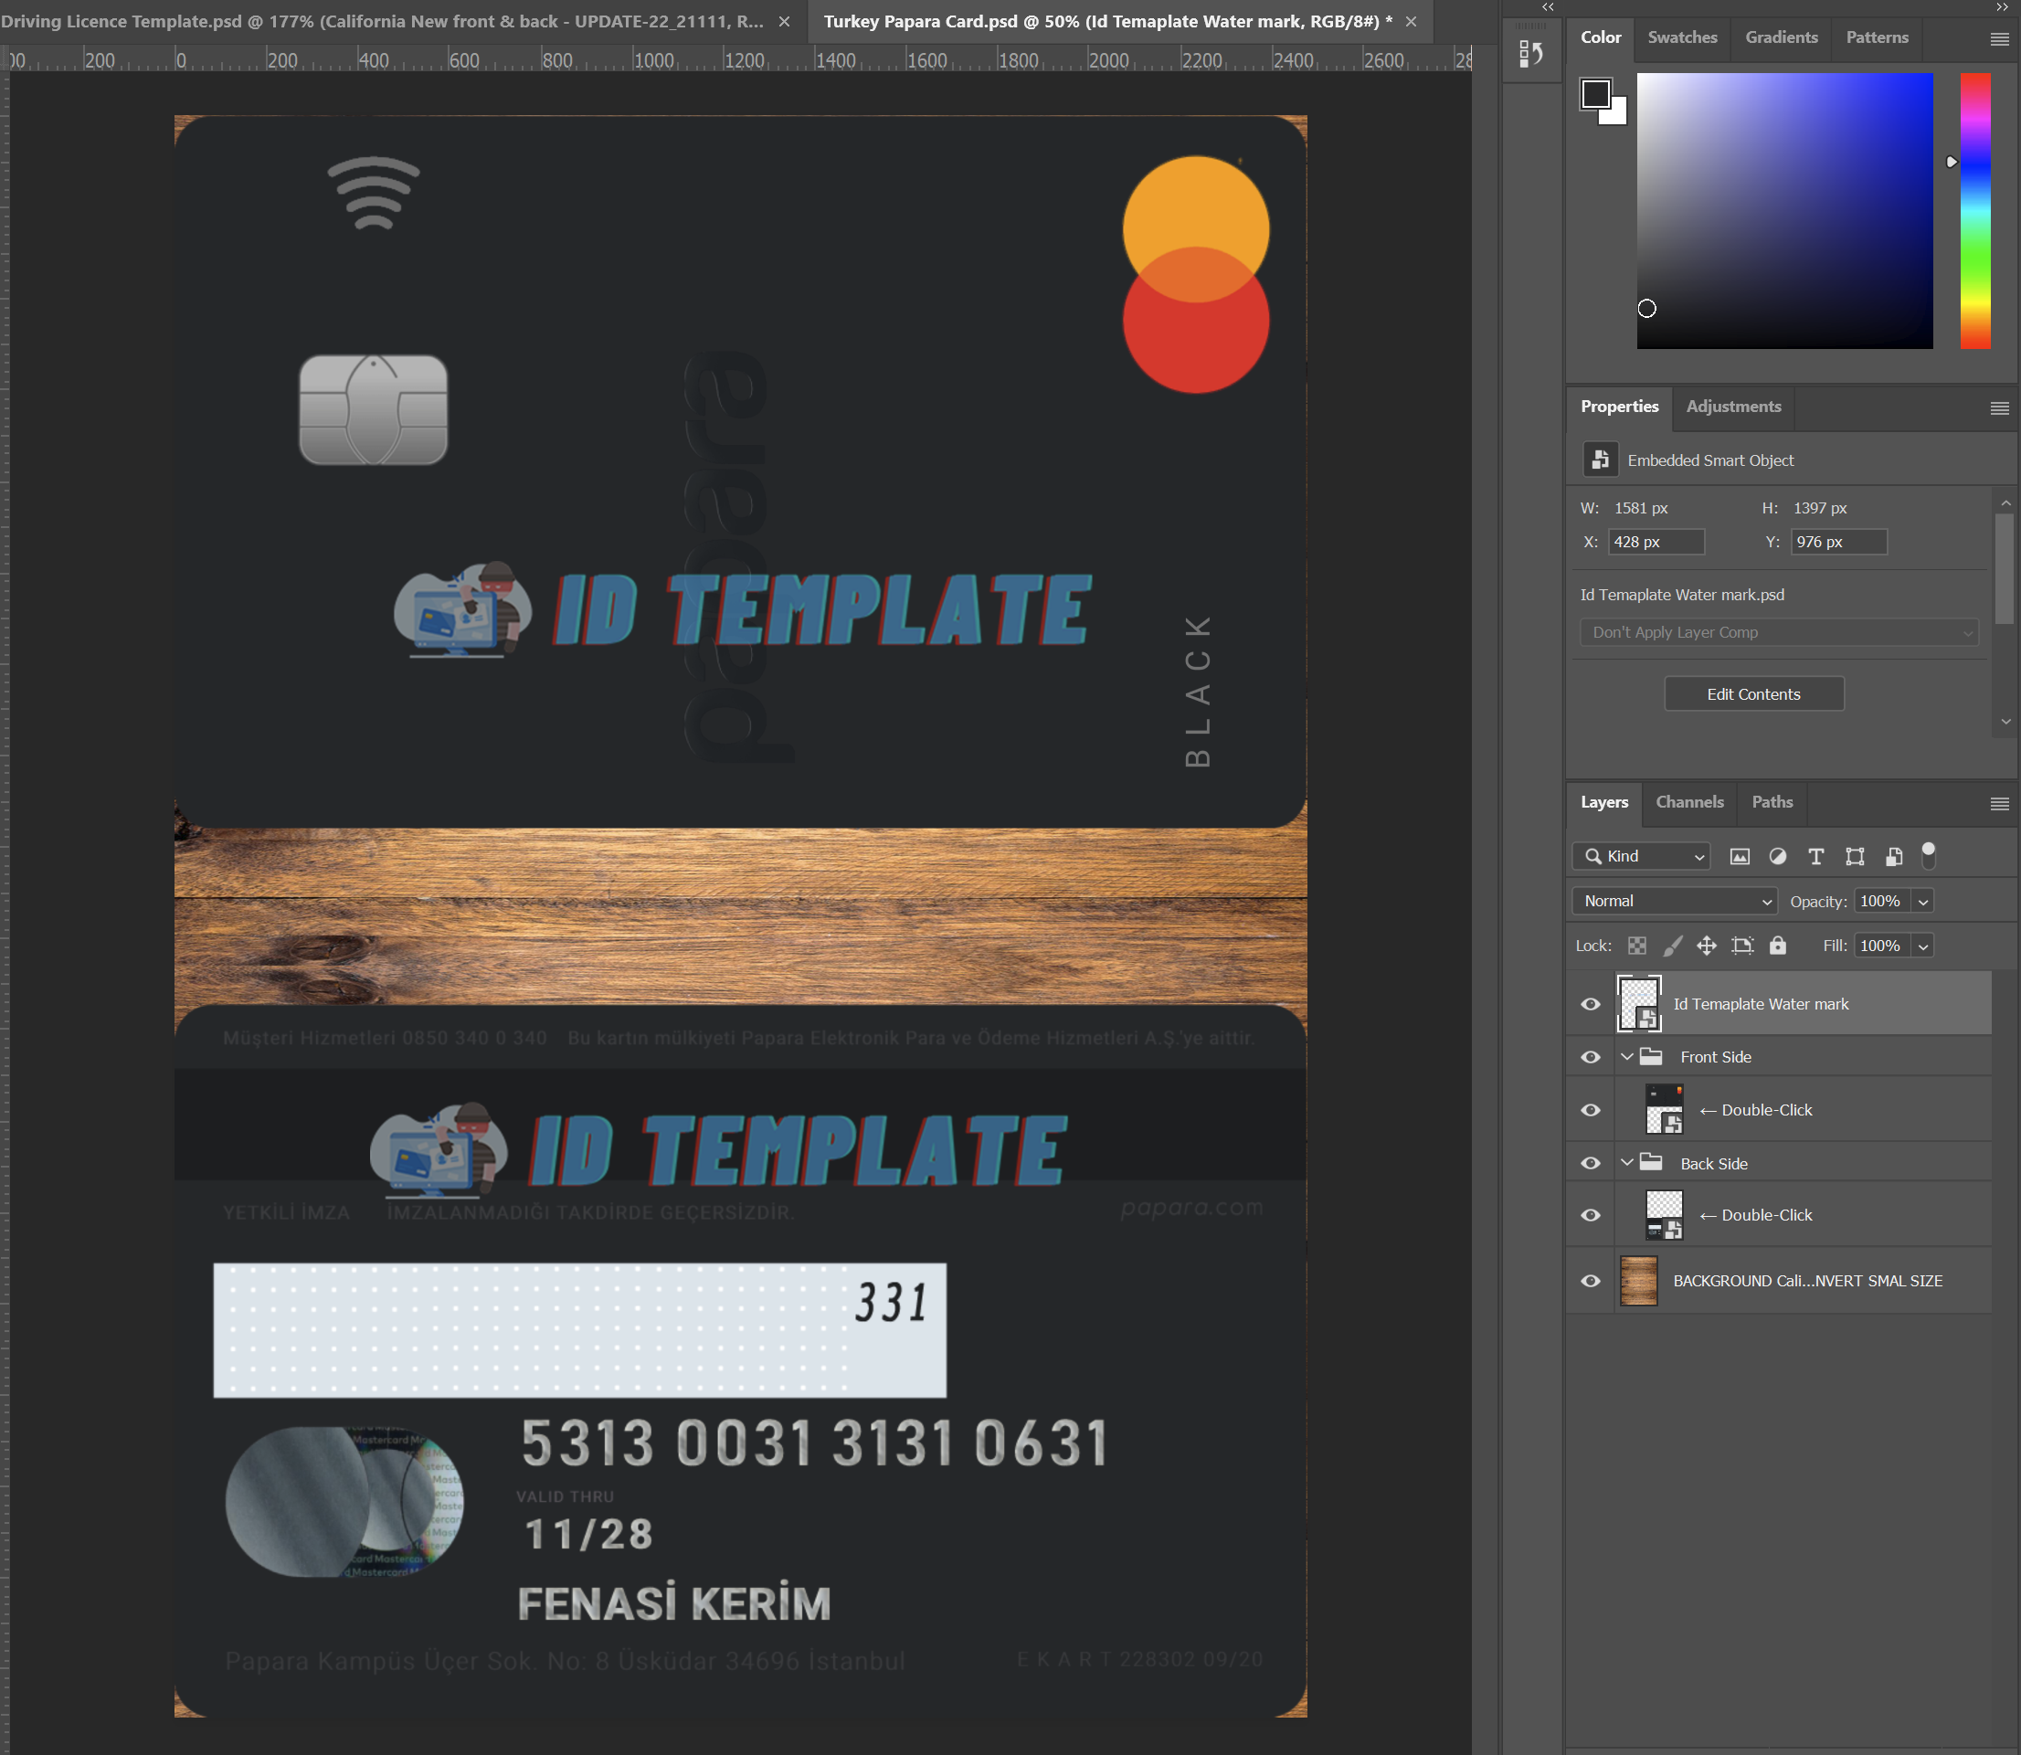2021x1755 pixels.
Task: Click the Lock all padlock icon
Action: click(1777, 946)
